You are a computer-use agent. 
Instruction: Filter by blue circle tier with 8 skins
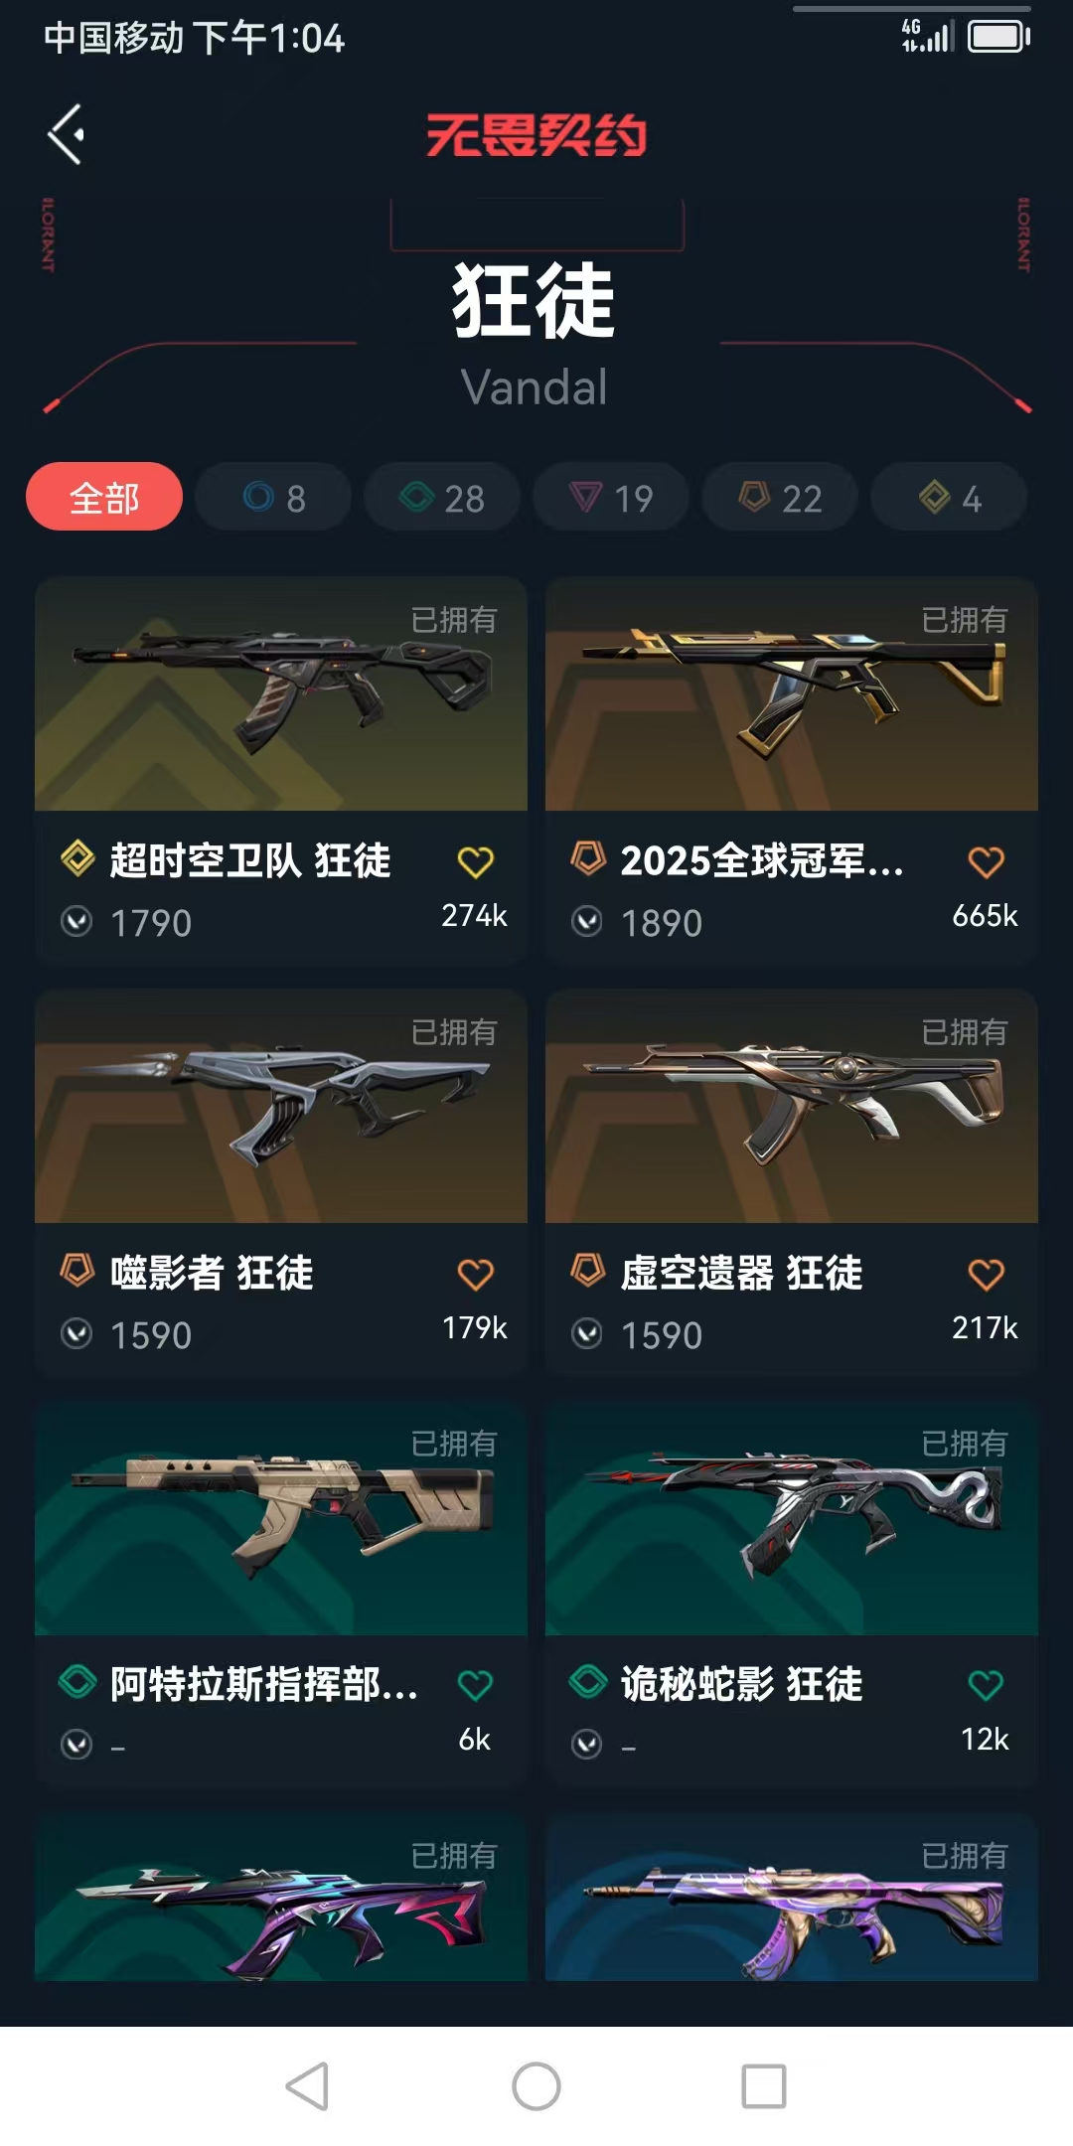(x=273, y=497)
